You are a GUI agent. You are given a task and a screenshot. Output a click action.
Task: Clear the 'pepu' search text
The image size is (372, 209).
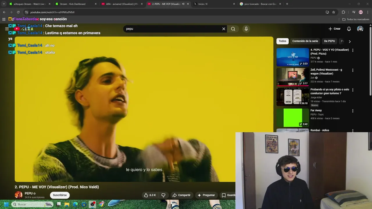[x=224, y=29]
